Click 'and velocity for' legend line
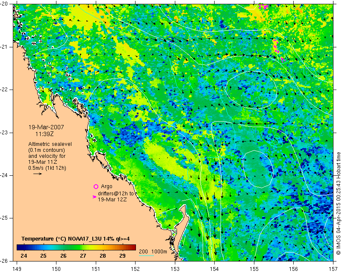342x273 pixels. click(47, 156)
